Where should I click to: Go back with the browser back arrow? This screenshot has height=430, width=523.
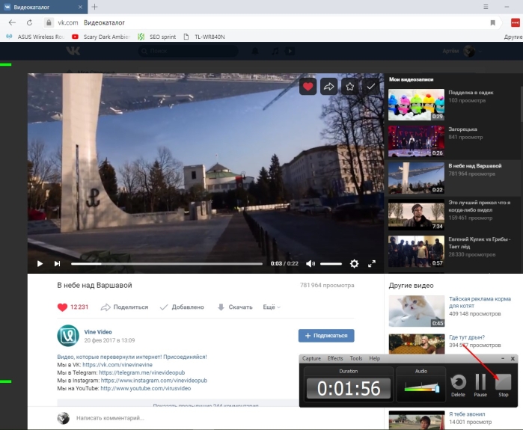(12, 22)
